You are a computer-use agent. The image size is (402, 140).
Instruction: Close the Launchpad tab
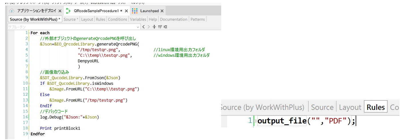162,11
